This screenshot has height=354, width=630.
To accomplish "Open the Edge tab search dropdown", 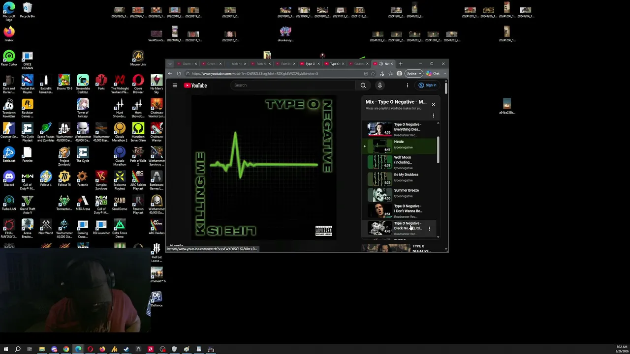I will pyautogui.click(x=170, y=64).
